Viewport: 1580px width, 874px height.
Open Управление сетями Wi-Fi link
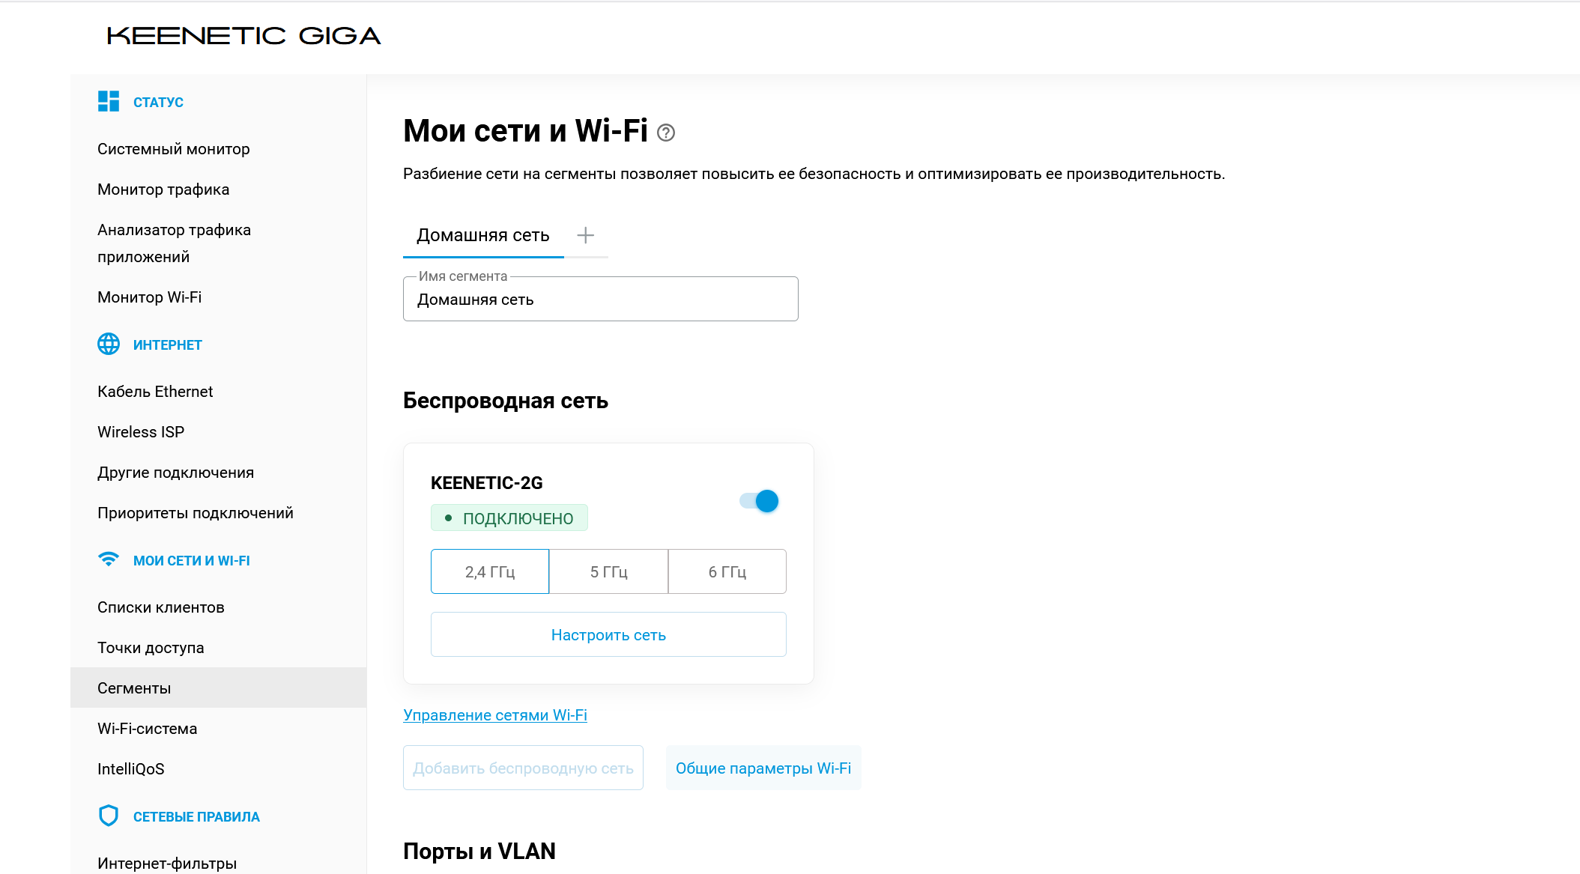[495, 715]
